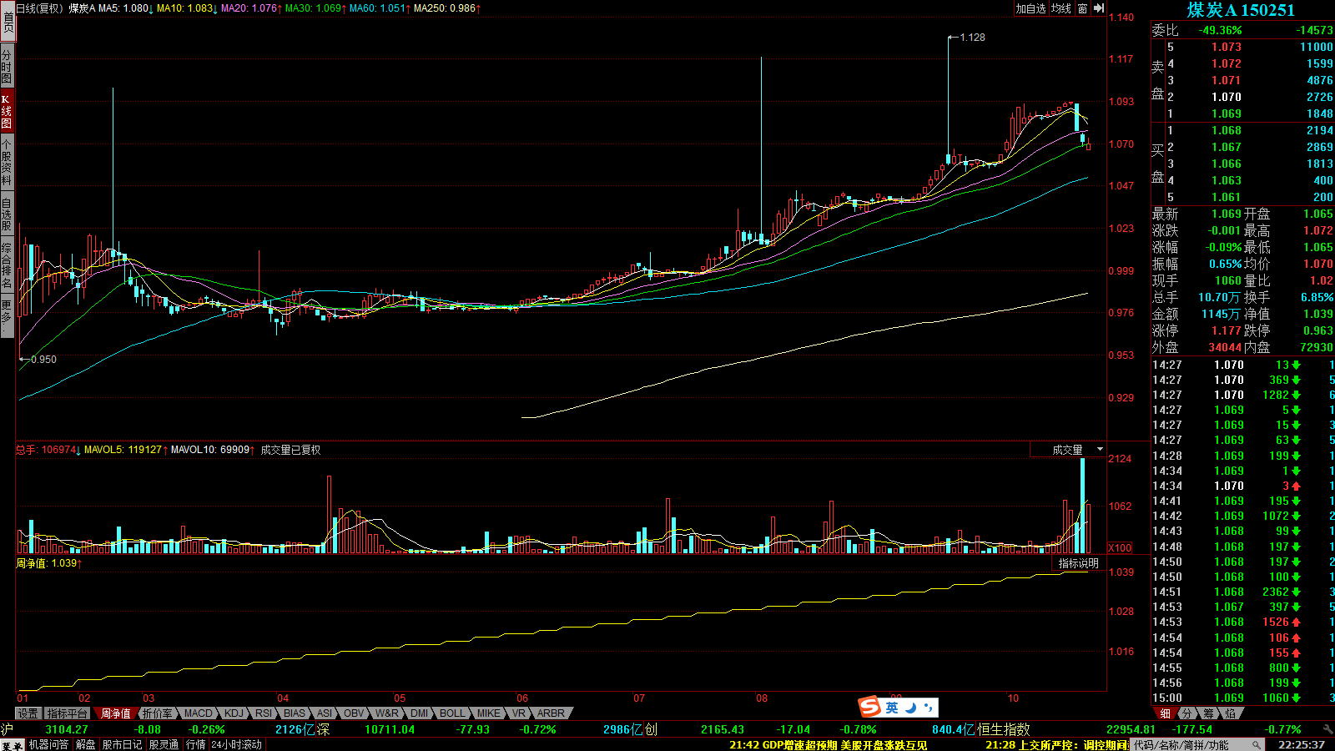Select the 分 tab under the tick list

point(1186,713)
